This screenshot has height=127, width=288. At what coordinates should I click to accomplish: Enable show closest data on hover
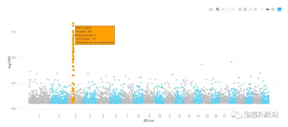pyautogui.click(x=267, y=9)
